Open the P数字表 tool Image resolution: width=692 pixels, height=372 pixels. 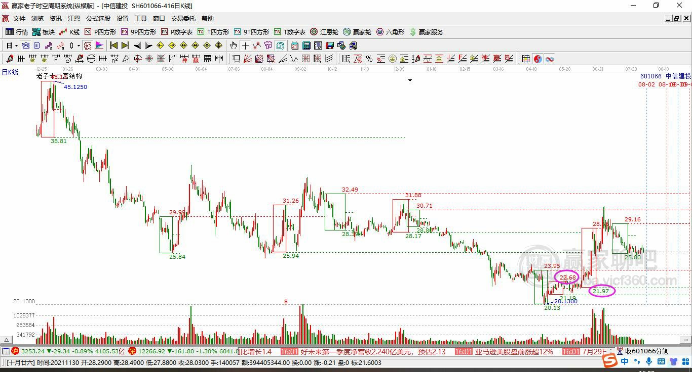[x=176, y=32]
